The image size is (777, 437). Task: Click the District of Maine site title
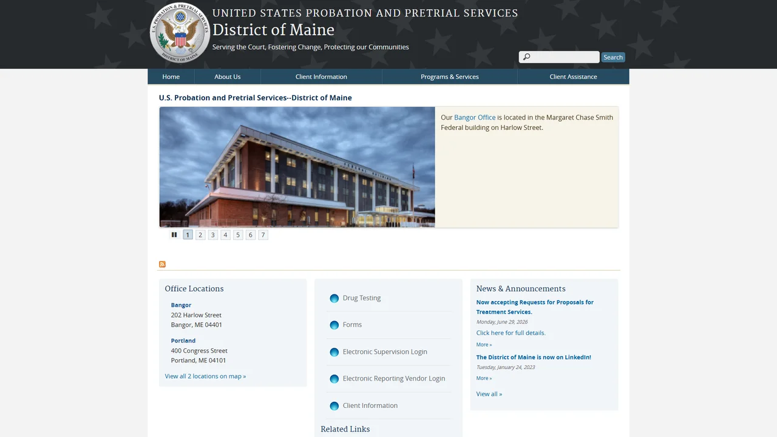pos(273,30)
